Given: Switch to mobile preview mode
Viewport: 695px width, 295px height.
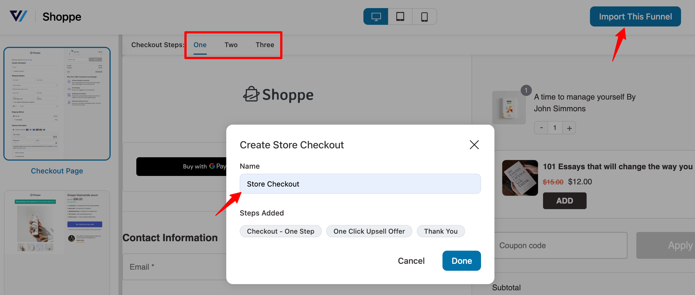Looking at the screenshot, I should [x=424, y=17].
